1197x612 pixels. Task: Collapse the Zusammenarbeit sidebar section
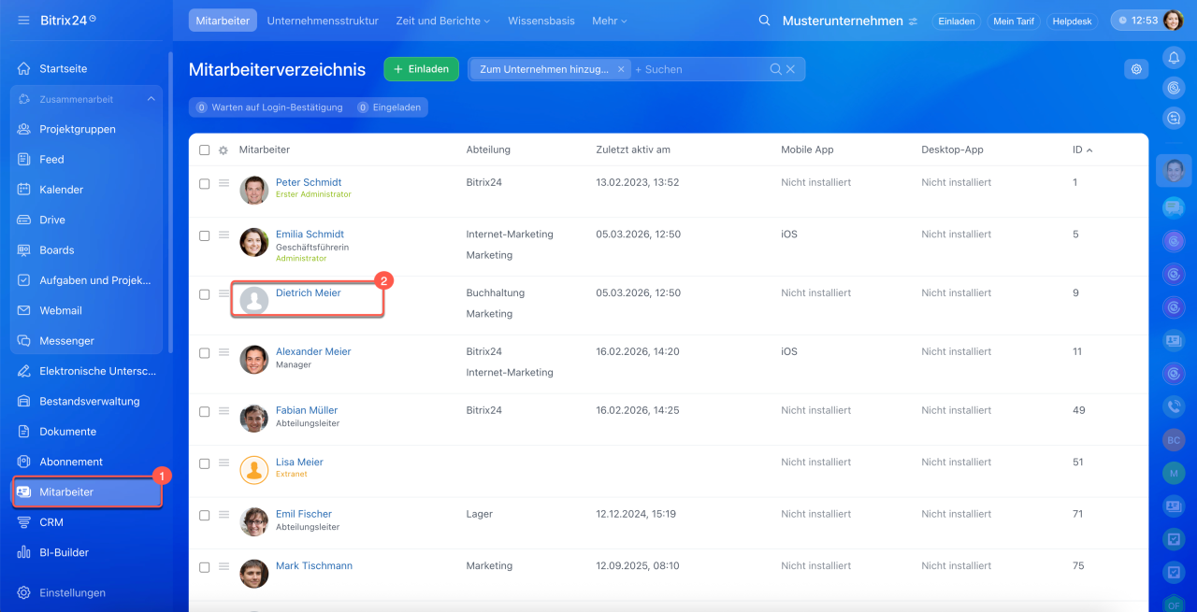(x=151, y=99)
